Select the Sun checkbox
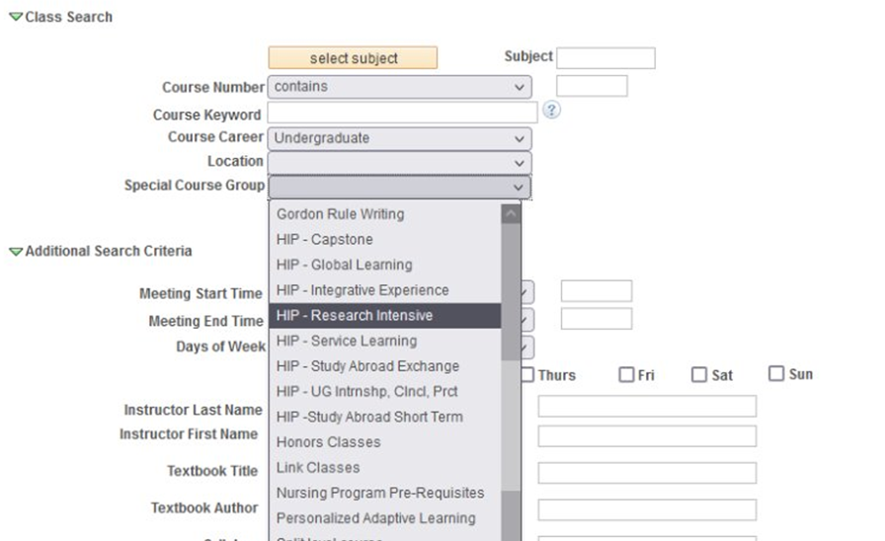The height and width of the screenshot is (541, 885). pyautogui.click(x=776, y=373)
